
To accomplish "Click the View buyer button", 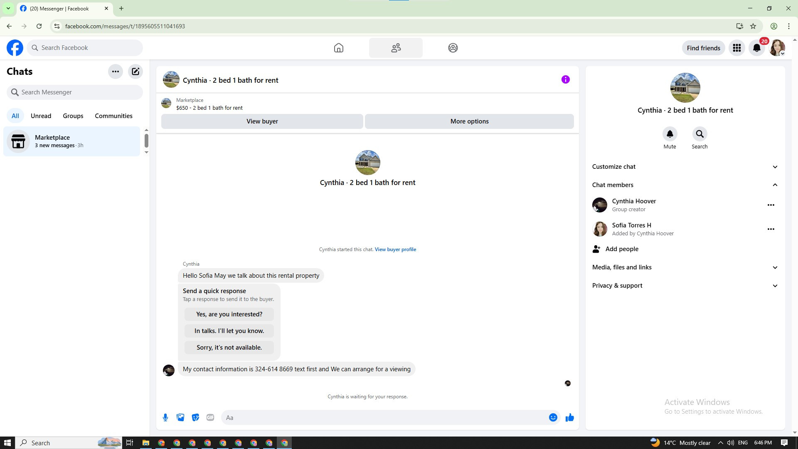I will point(262,121).
